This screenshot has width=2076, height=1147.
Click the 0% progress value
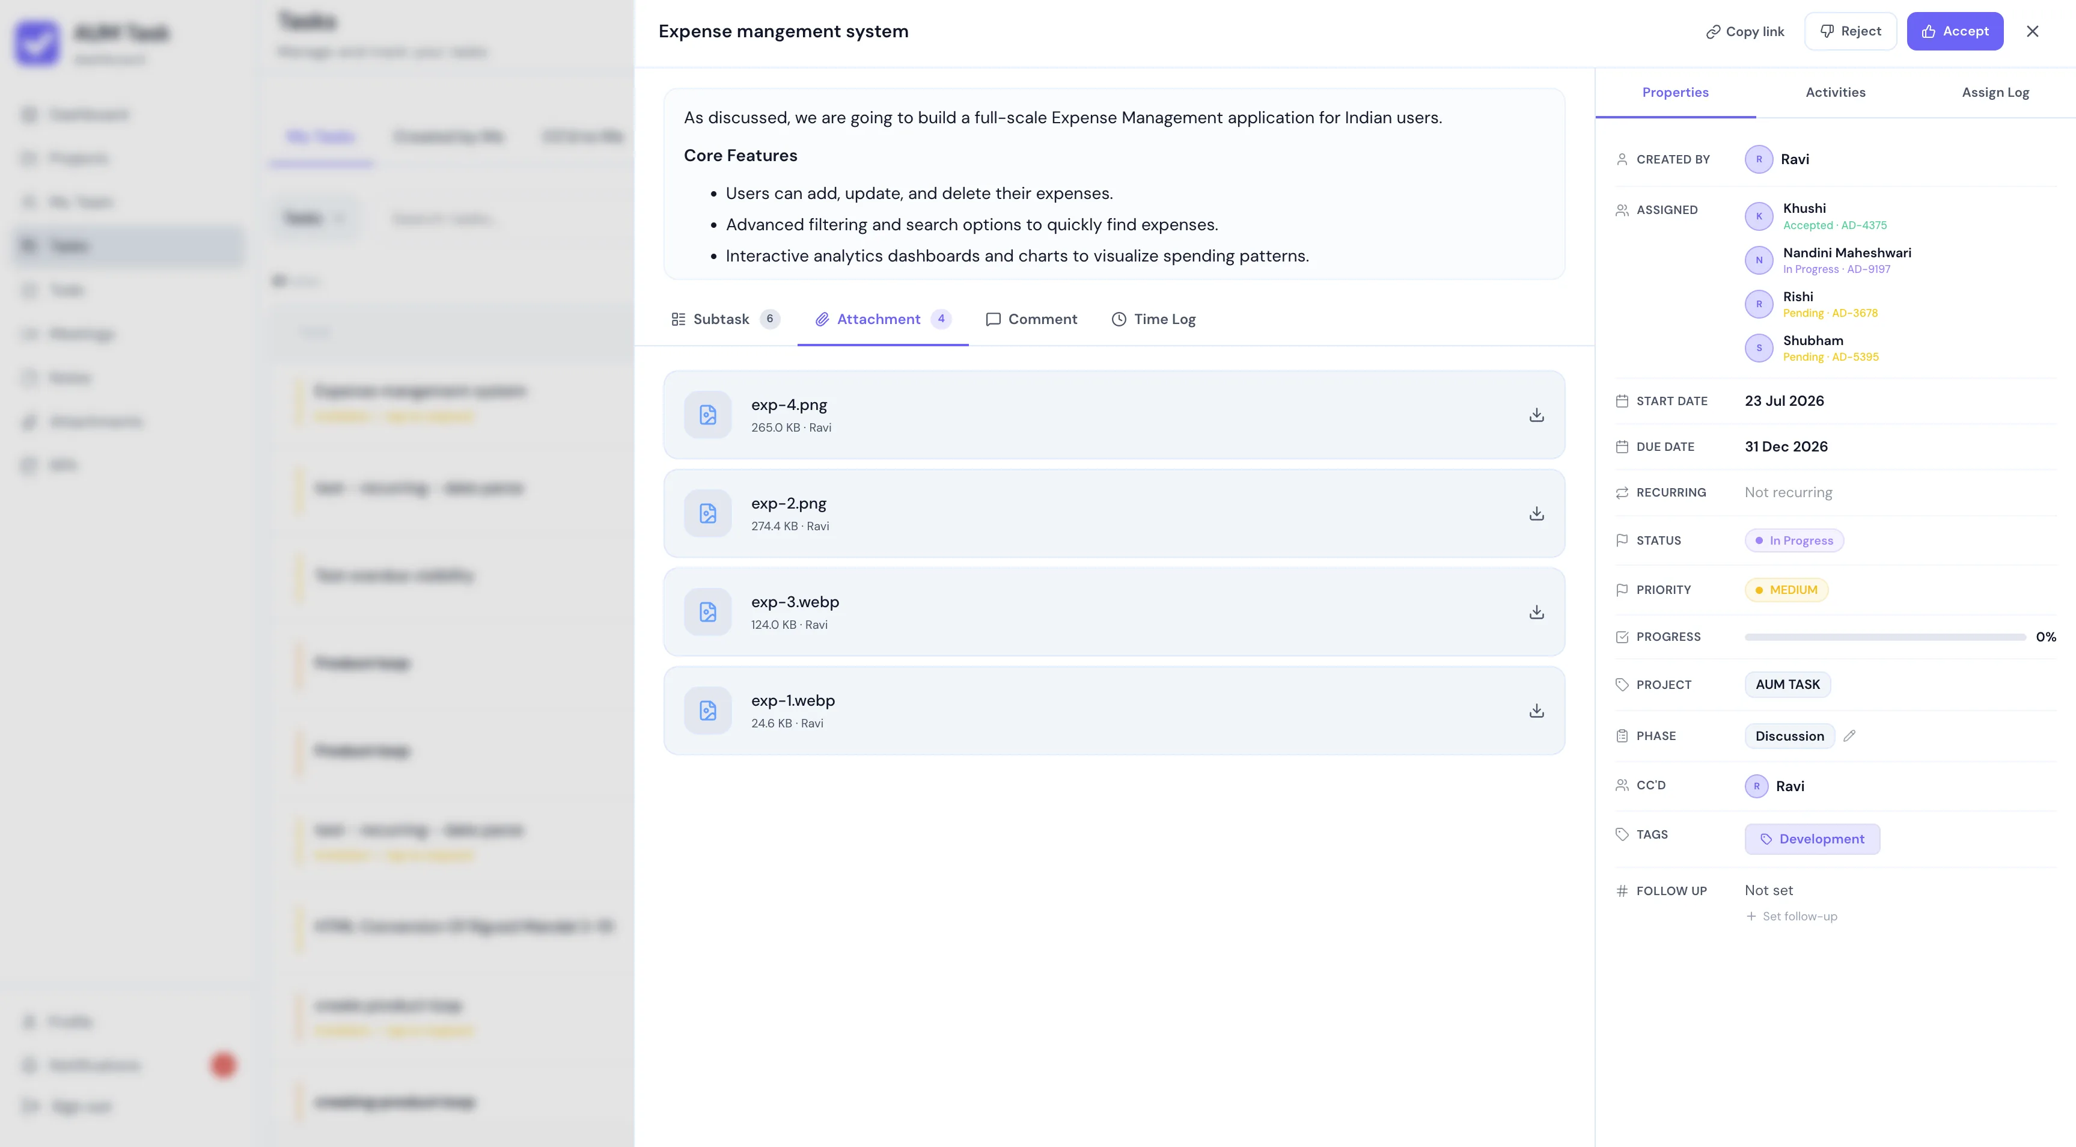pos(2045,637)
